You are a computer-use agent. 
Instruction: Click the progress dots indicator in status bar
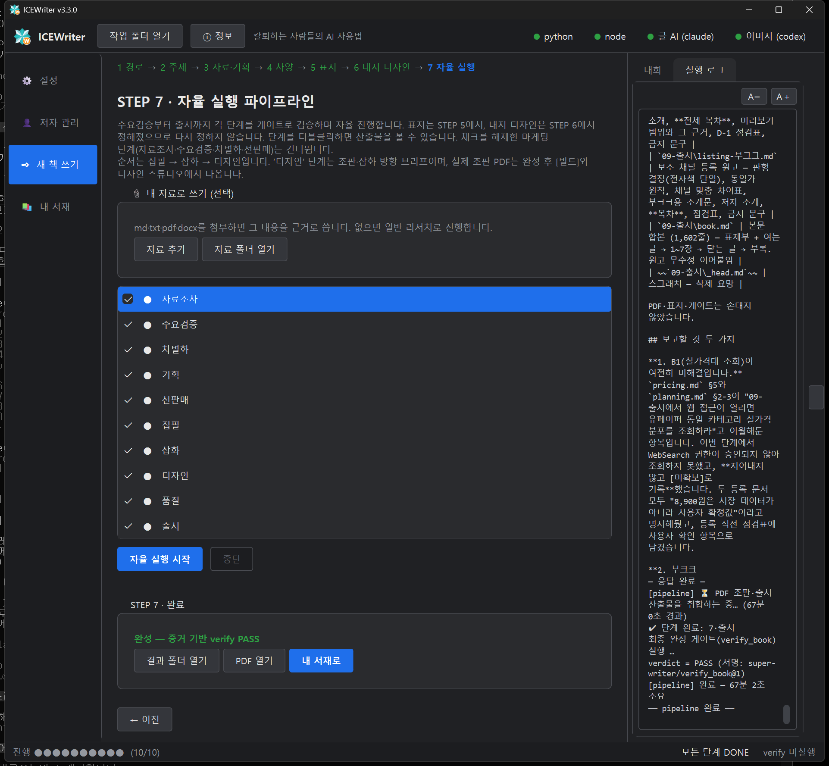click(x=79, y=753)
